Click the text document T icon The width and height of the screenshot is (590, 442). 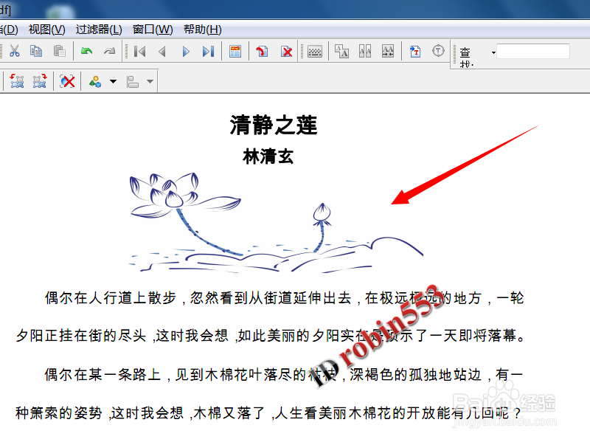pos(415,51)
